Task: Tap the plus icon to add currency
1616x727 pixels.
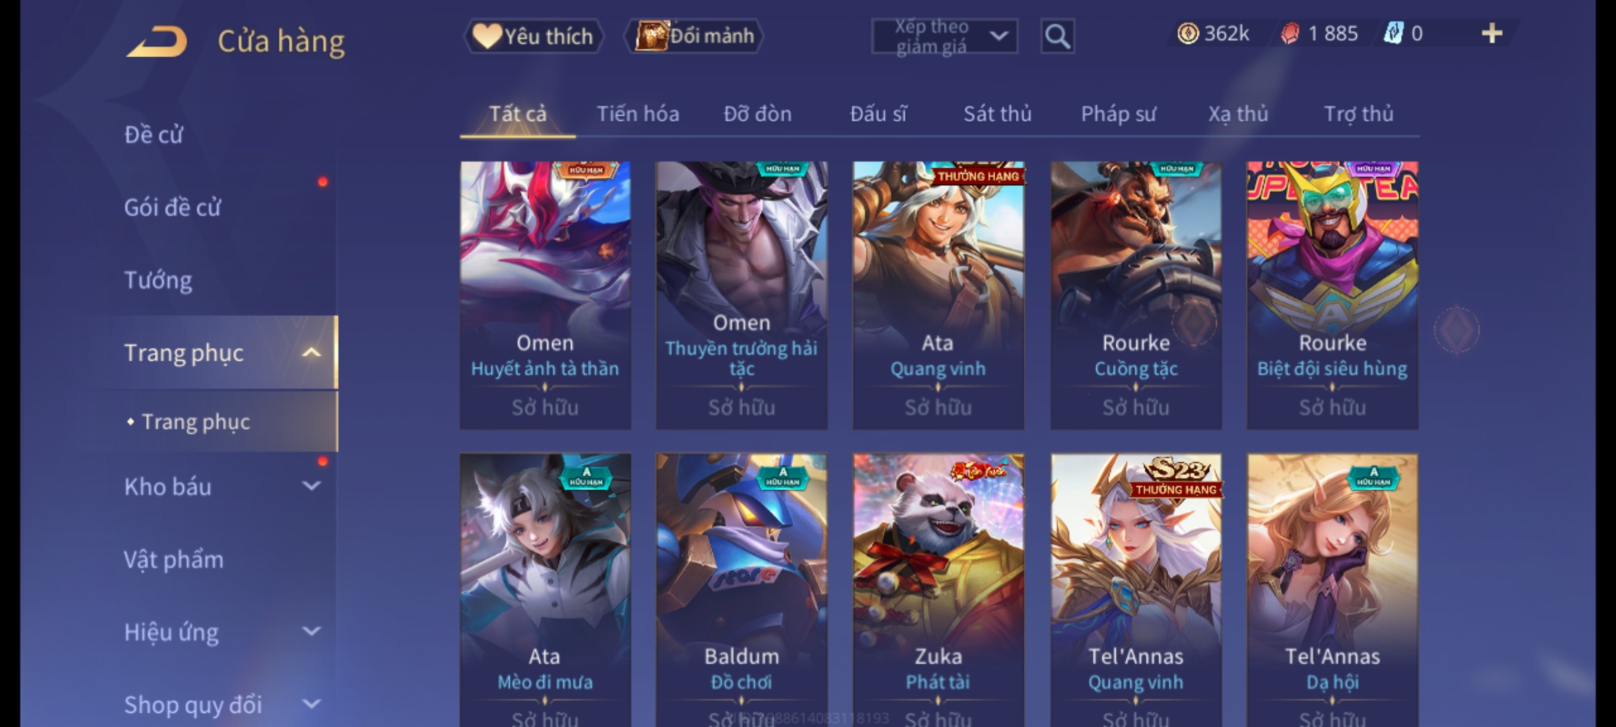Action: point(1492,34)
